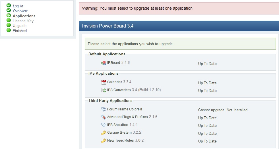Click the Forum Name Colored icon

click(104, 109)
